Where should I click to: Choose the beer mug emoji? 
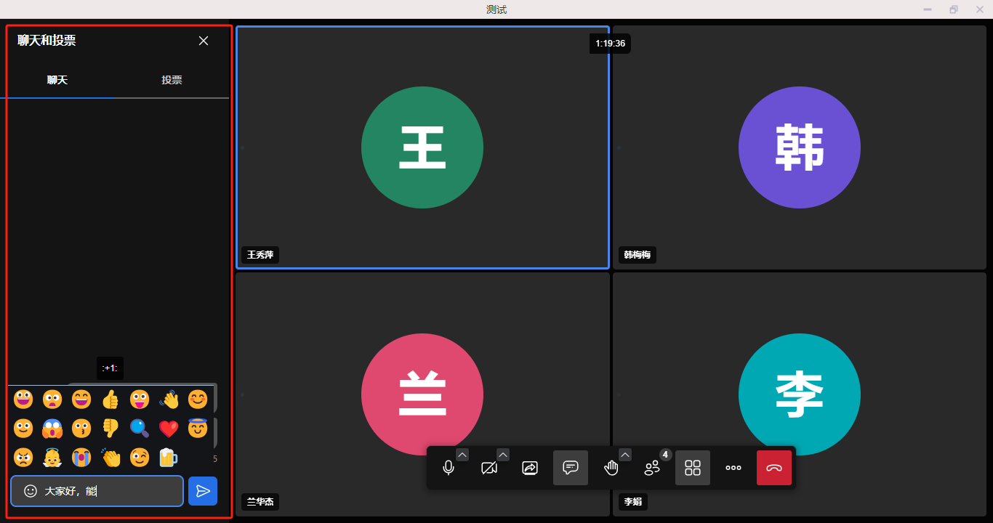tap(169, 458)
